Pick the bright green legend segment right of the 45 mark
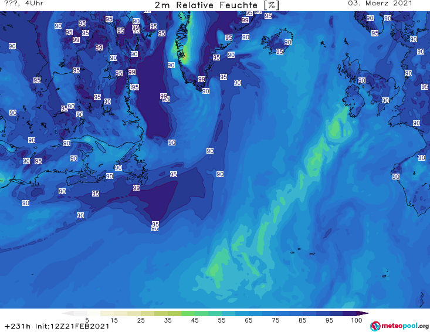Viewport: 430px width, 332px height. (x=202, y=313)
